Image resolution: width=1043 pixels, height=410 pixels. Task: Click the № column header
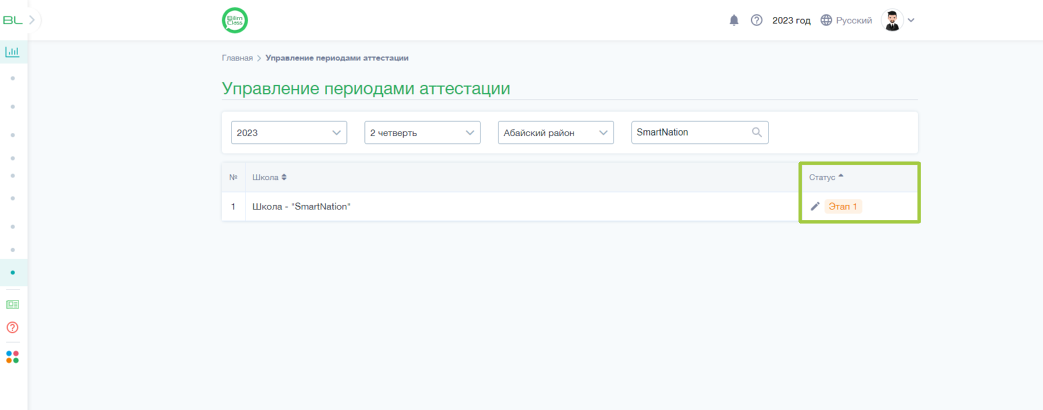tap(233, 177)
